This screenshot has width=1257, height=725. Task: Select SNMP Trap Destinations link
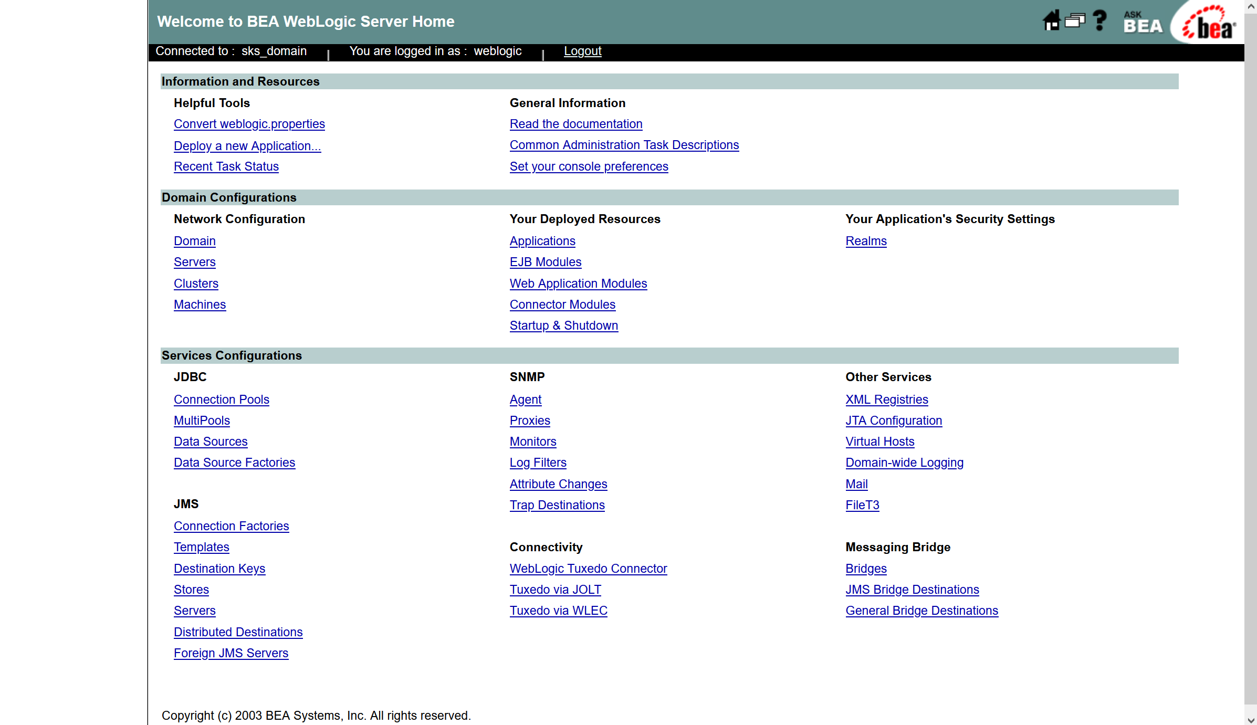(557, 505)
